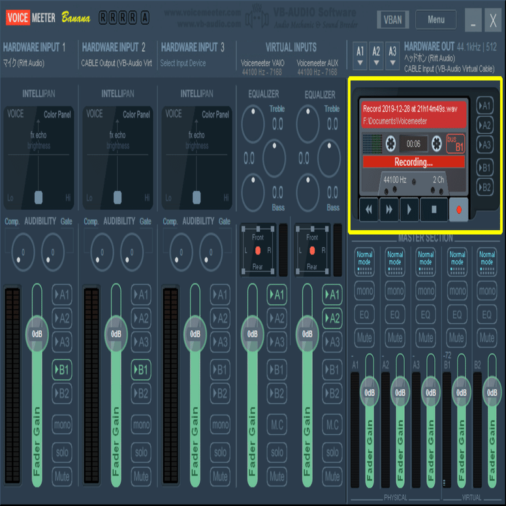Open the VBAN panel

click(x=393, y=20)
